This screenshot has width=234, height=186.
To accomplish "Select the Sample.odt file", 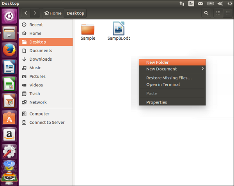I will coord(118,31).
